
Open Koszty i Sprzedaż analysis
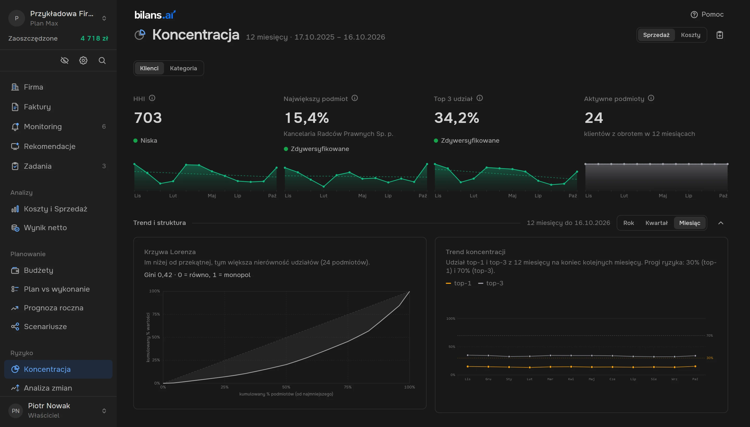(58, 209)
